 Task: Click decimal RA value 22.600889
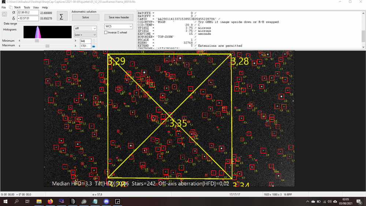(x=46, y=13)
